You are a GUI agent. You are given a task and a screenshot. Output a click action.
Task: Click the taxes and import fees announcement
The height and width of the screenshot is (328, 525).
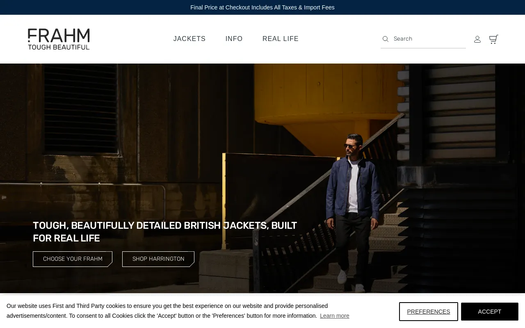(262, 7)
